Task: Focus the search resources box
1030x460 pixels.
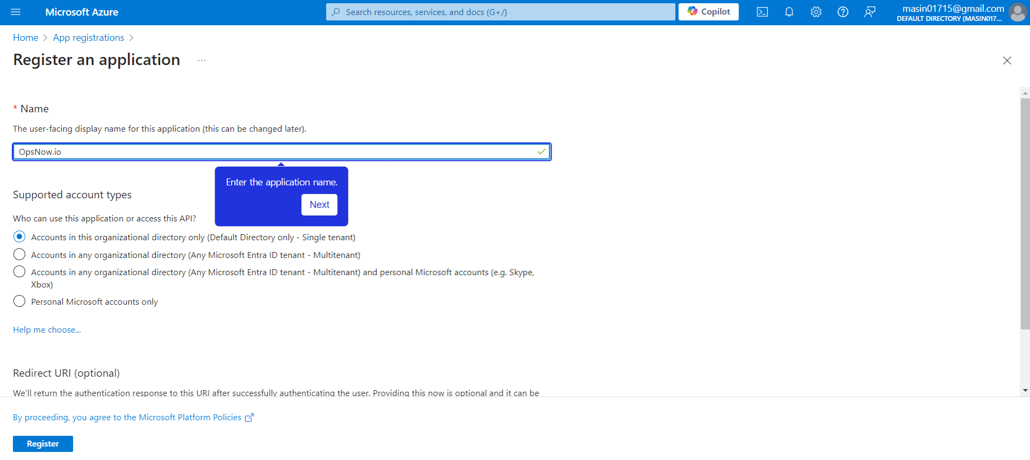Action: pos(500,12)
